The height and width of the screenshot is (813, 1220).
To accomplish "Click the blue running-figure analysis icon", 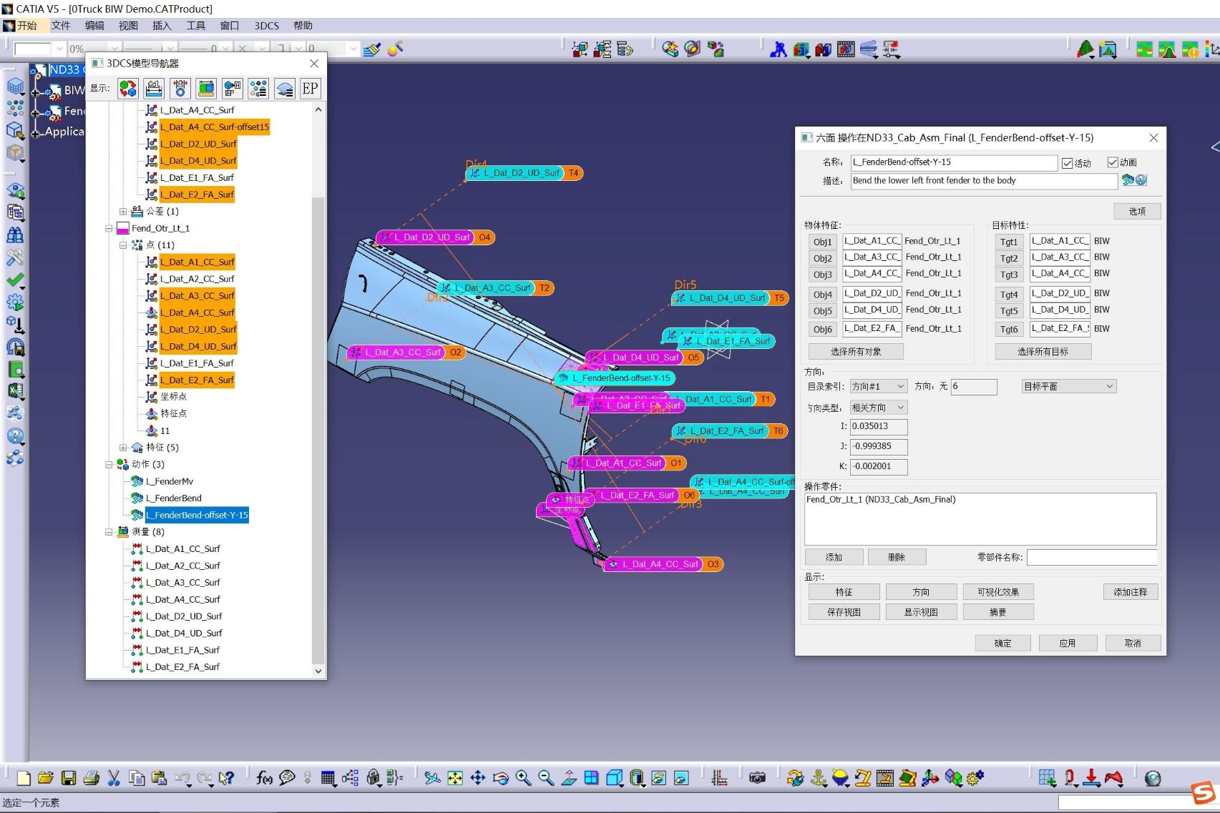I will pyautogui.click(x=778, y=49).
